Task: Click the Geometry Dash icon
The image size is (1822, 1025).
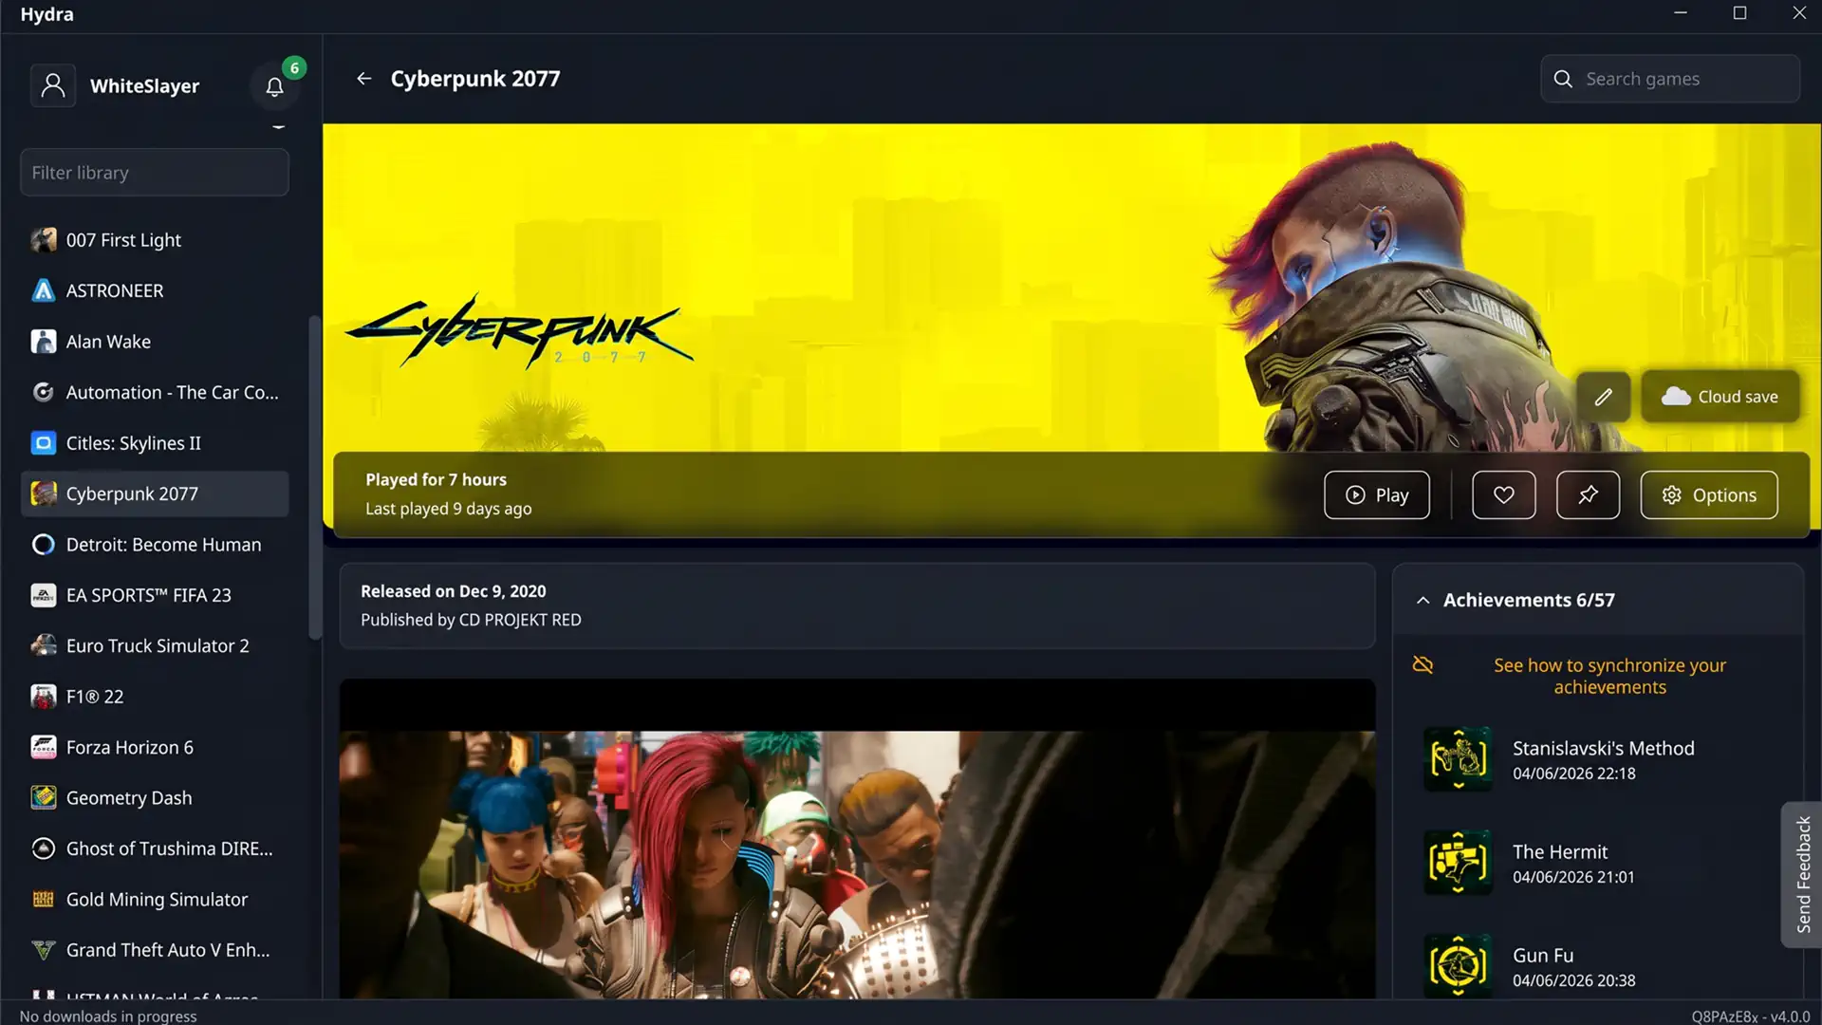Action: click(44, 798)
